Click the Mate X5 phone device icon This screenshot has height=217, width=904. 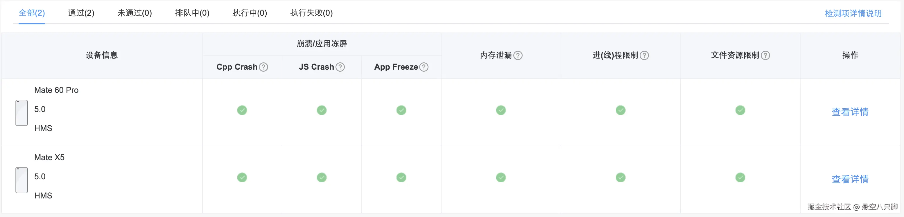(x=21, y=180)
